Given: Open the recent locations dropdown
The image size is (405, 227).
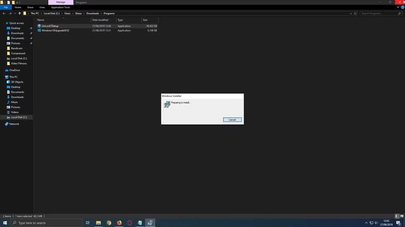Looking at the screenshot, I should coord(15,13).
